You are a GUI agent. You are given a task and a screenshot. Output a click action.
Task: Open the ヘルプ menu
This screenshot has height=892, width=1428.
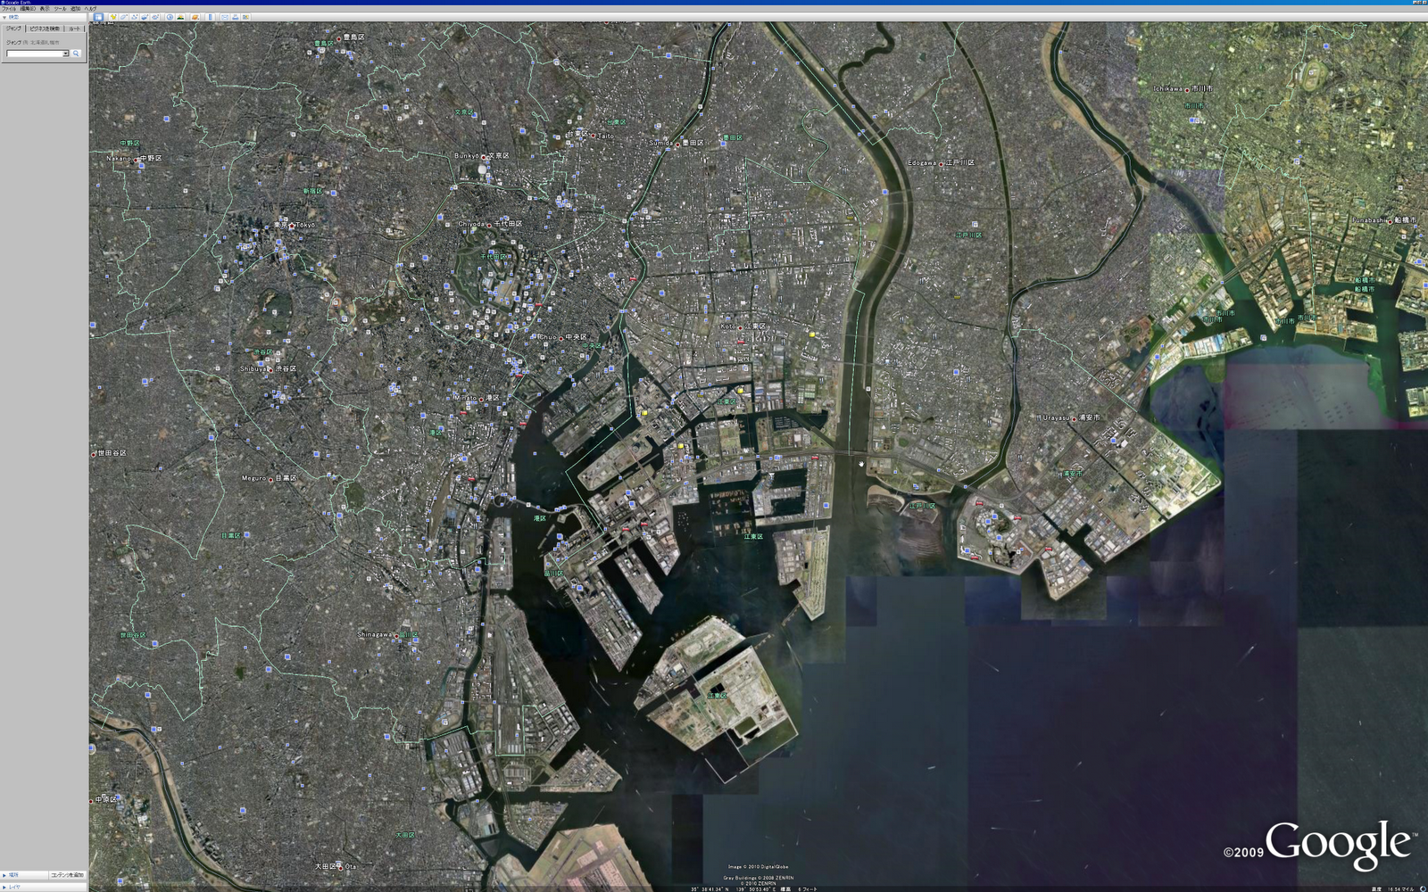click(x=90, y=8)
